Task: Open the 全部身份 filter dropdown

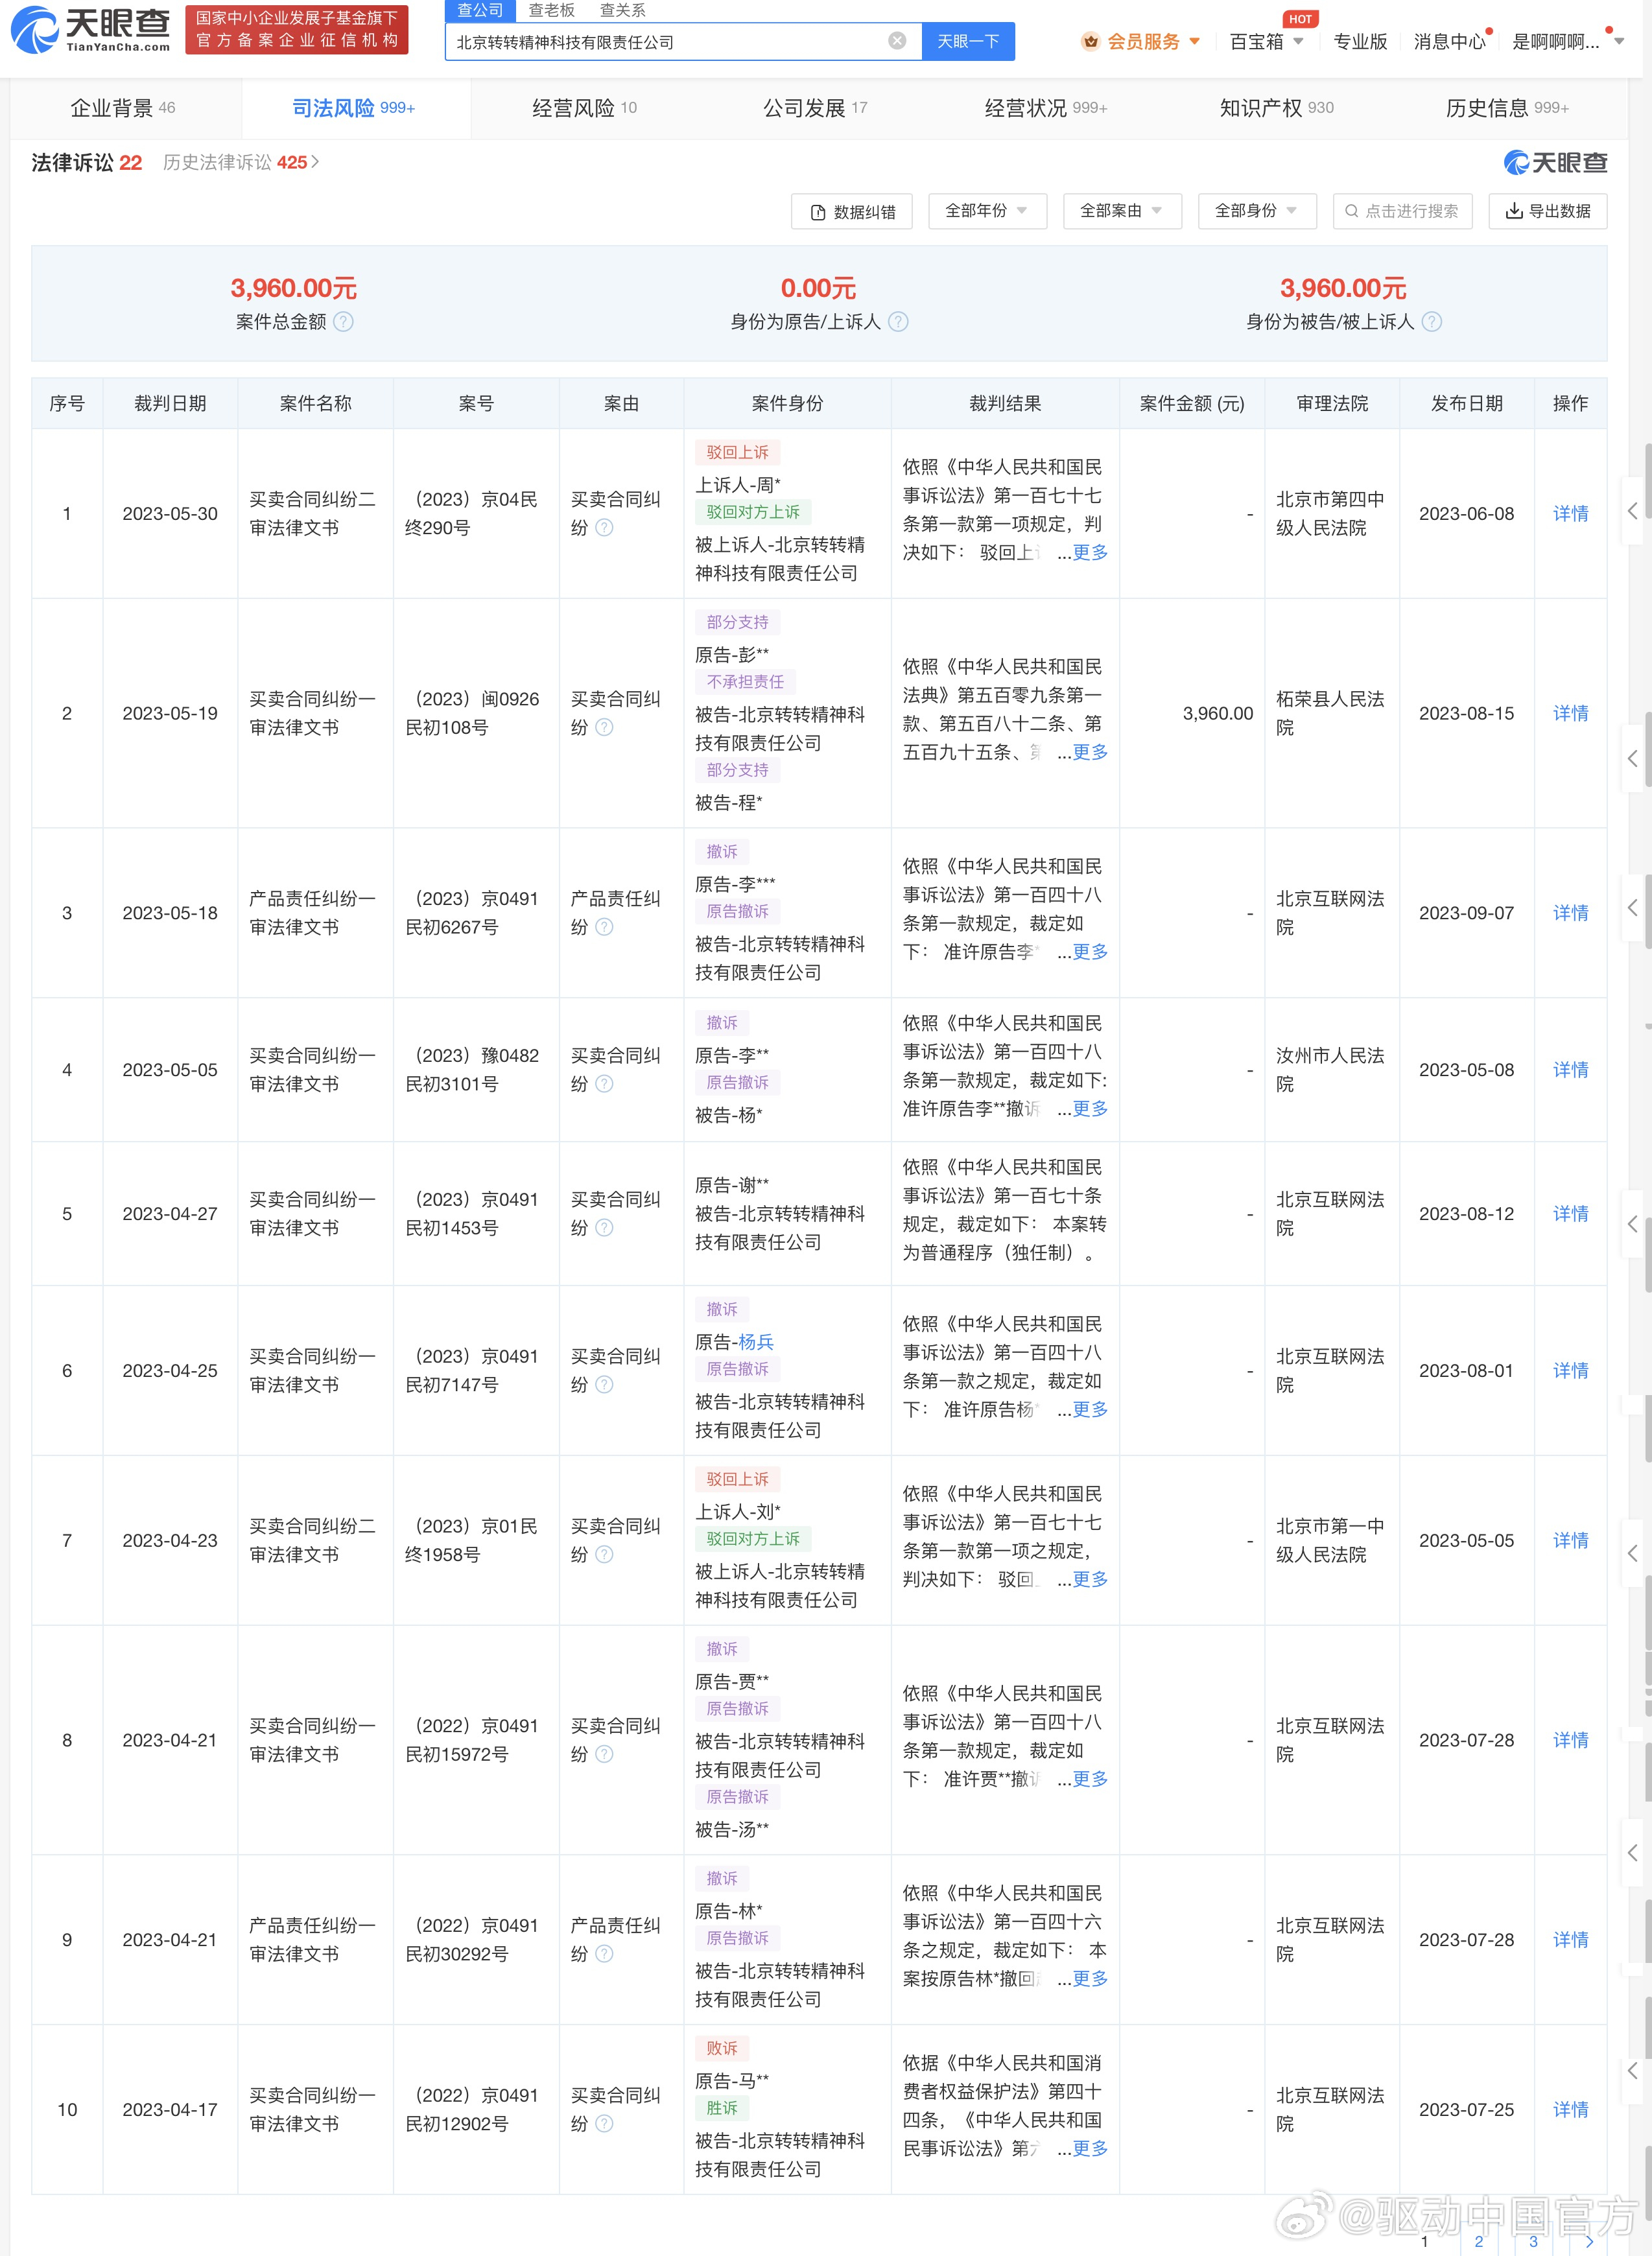Action: [x=1257, y=211]
